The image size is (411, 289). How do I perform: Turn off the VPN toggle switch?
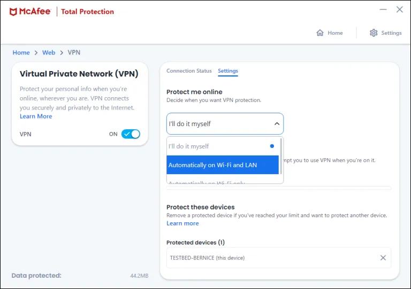[131, 134]
